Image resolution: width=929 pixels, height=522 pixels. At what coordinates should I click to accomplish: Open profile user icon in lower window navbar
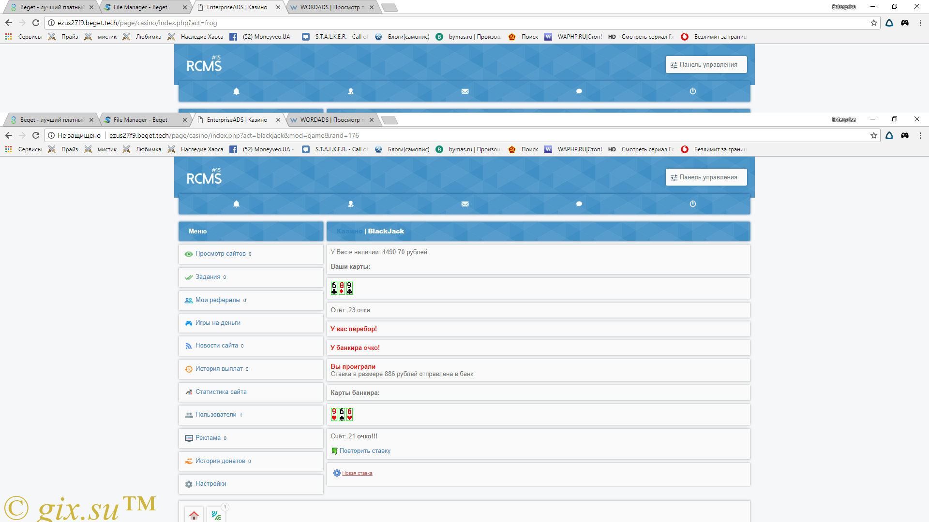click(x=351, y=204)
